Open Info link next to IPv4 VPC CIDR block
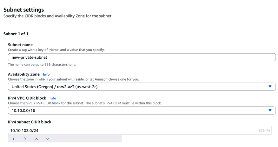 point(53,98)
